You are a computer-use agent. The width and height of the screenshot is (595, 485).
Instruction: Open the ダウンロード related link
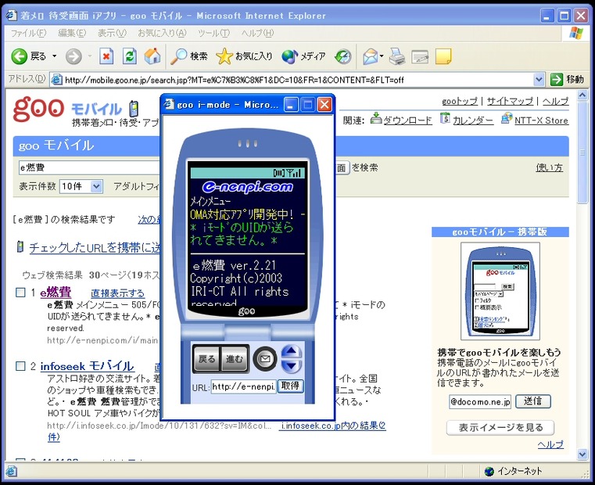407,120
